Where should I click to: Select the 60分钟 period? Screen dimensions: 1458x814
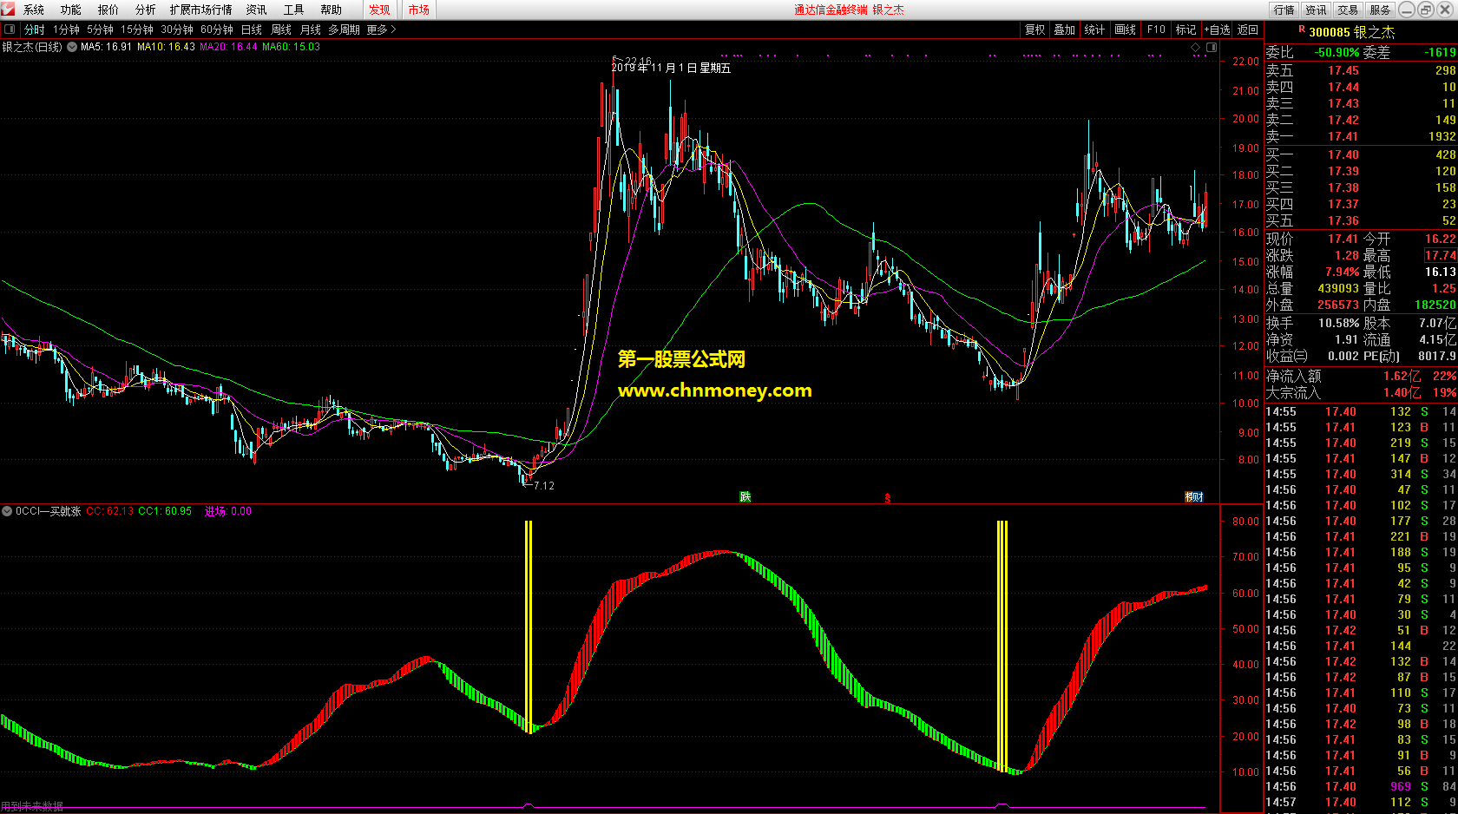(x=217, y=30)
